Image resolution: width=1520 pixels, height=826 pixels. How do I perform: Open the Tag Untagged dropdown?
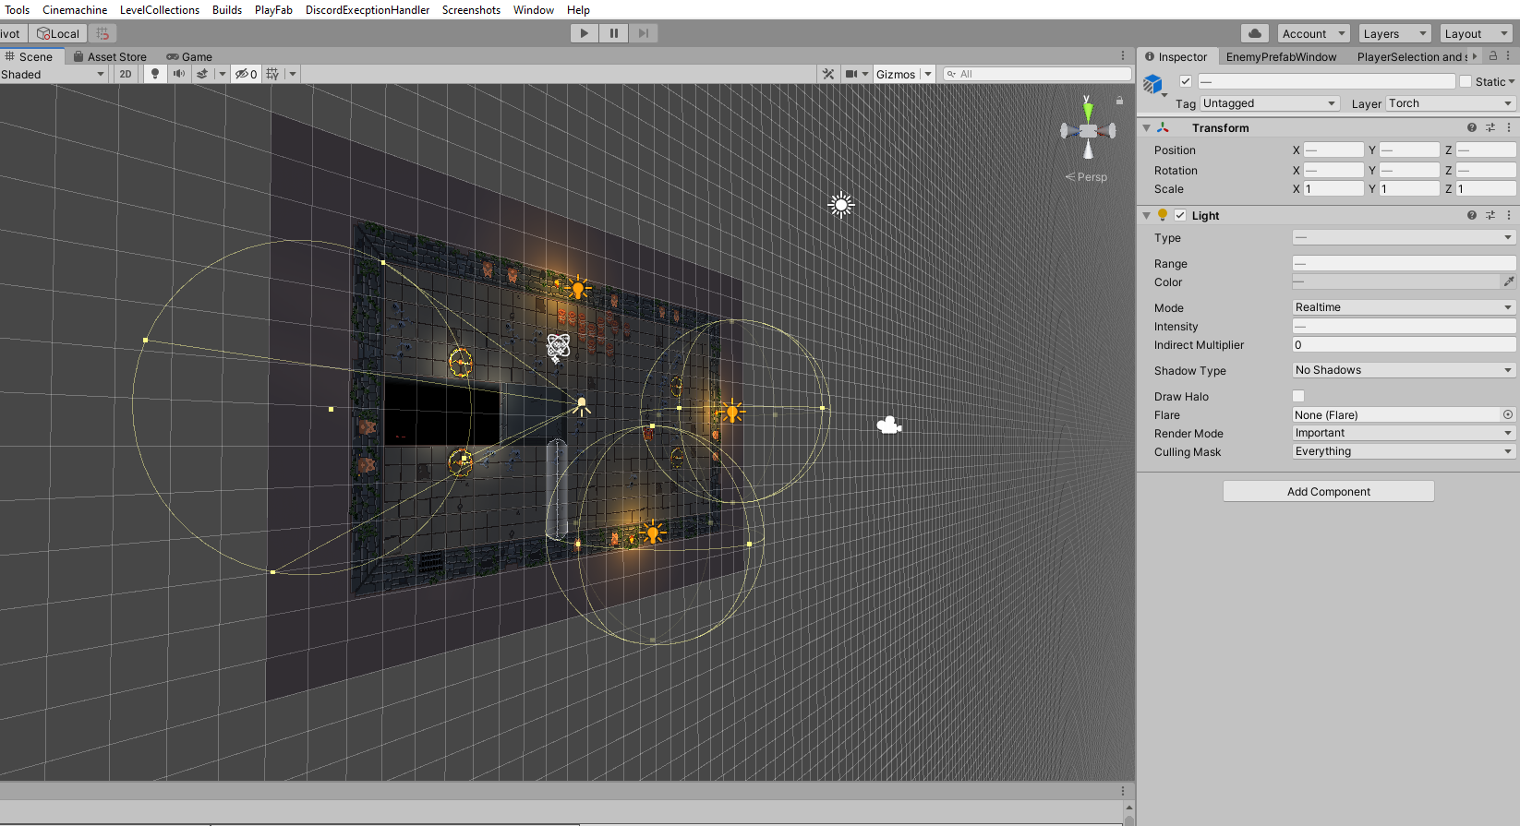coord(1270,103)
